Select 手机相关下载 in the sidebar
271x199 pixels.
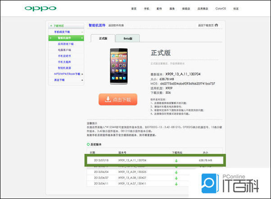(62, 32)
